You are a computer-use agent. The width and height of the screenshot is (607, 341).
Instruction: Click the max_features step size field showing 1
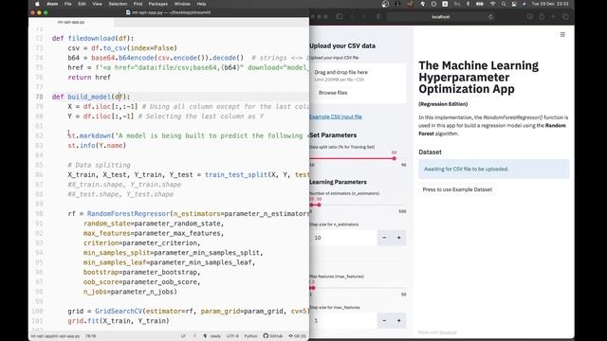(343, 320)
